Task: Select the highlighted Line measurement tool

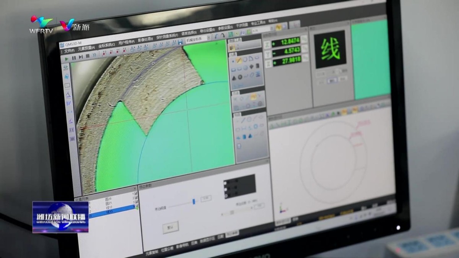Action: [x=239, y=60]
